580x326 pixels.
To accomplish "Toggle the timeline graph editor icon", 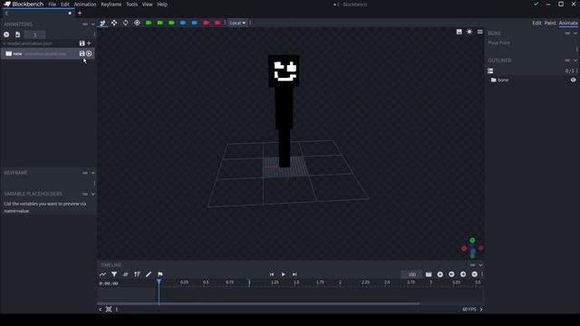I will pyautogui.click(x=102, y=274).
